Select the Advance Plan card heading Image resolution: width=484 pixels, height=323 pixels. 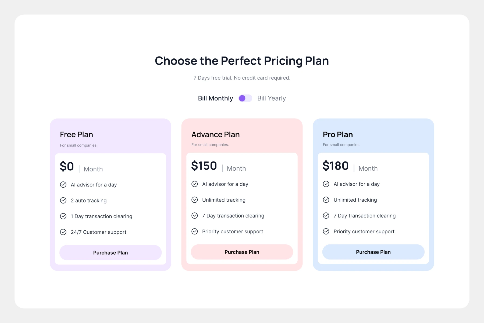pos(215,135)
